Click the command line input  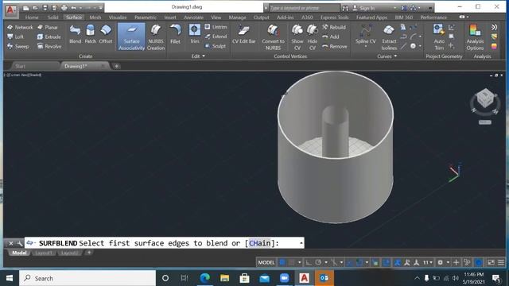tap(165, 243)
